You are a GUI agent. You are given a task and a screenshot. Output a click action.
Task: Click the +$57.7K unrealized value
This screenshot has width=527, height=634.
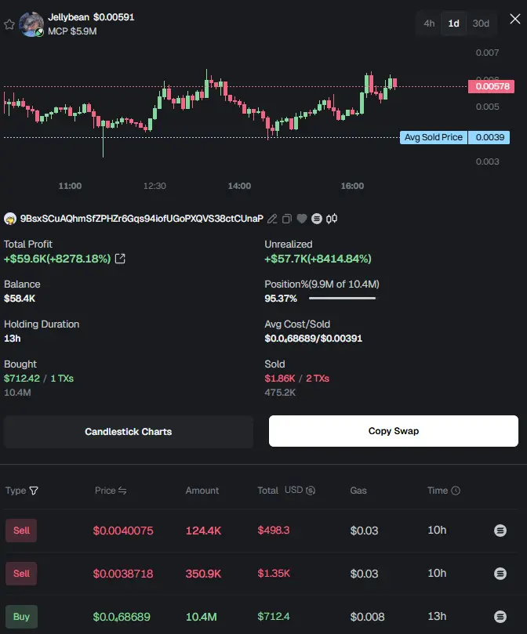318,259
